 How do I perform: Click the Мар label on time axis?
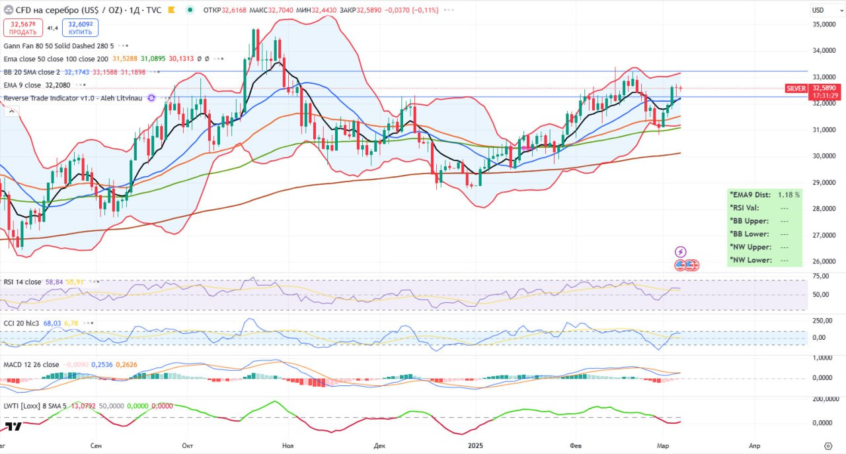pyautogui.click(x=662, y=445)
